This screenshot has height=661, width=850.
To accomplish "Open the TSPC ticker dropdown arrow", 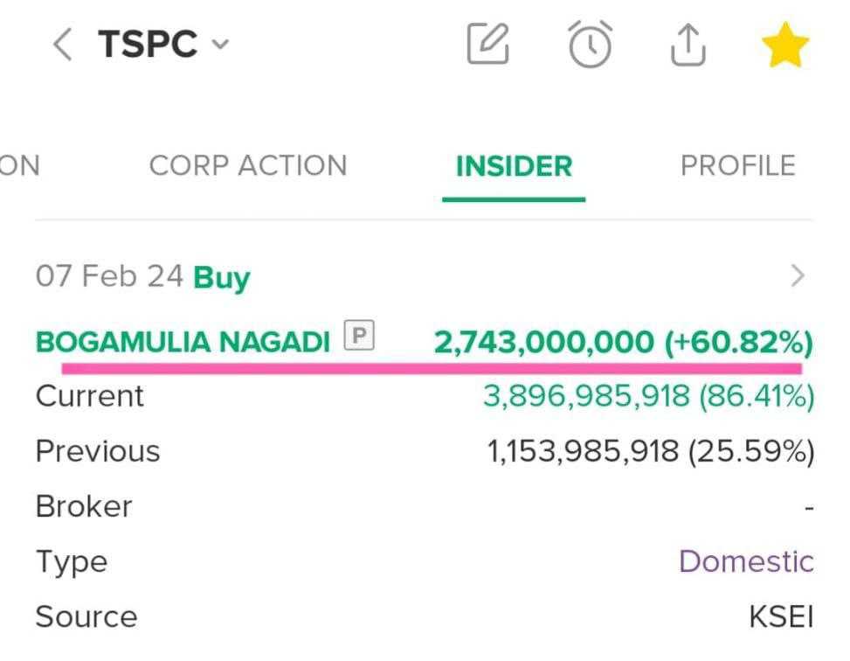I will click(x=220, y=44).
